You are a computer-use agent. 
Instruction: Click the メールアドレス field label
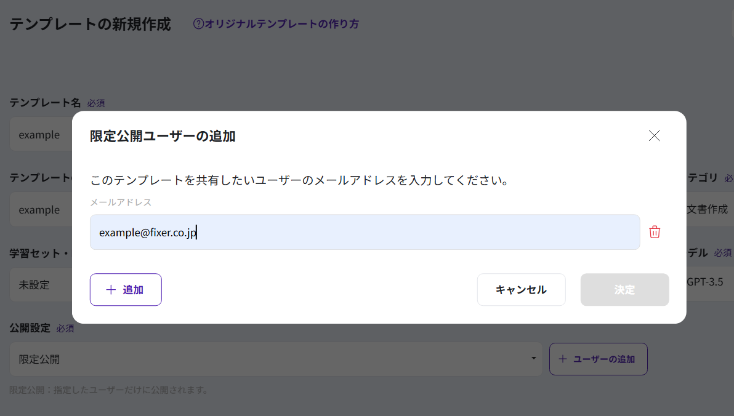[121, 202]
